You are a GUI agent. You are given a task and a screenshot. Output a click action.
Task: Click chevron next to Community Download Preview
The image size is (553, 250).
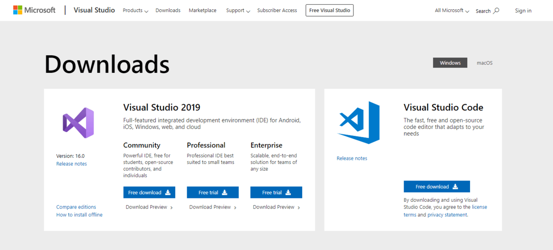[x=171, y=208]
